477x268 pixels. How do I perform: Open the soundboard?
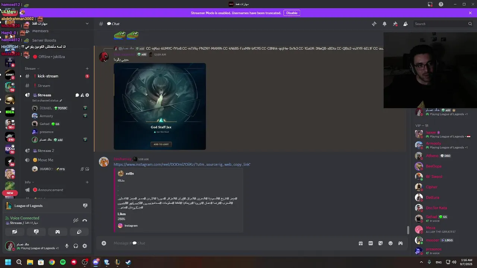[79, 232]
